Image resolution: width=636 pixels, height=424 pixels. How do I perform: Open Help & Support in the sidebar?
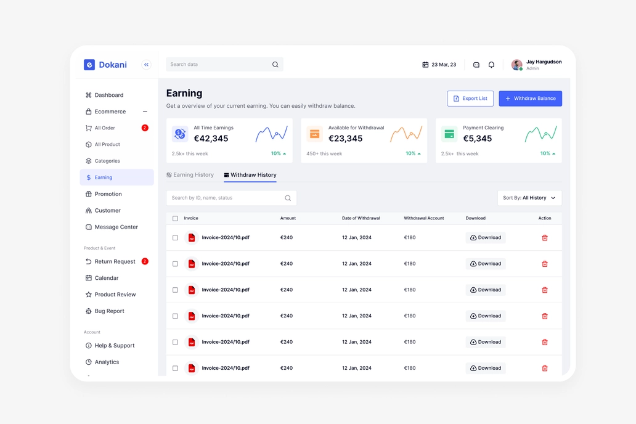(x=117, y=346)
